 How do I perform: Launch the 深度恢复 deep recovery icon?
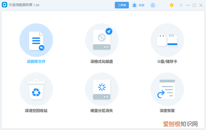(x=167, y=89)
